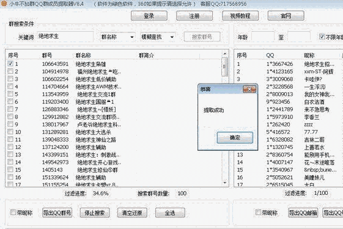343x229 pixels.
Task: Select member QQ 2*5052621
Action: coord(279,178)
